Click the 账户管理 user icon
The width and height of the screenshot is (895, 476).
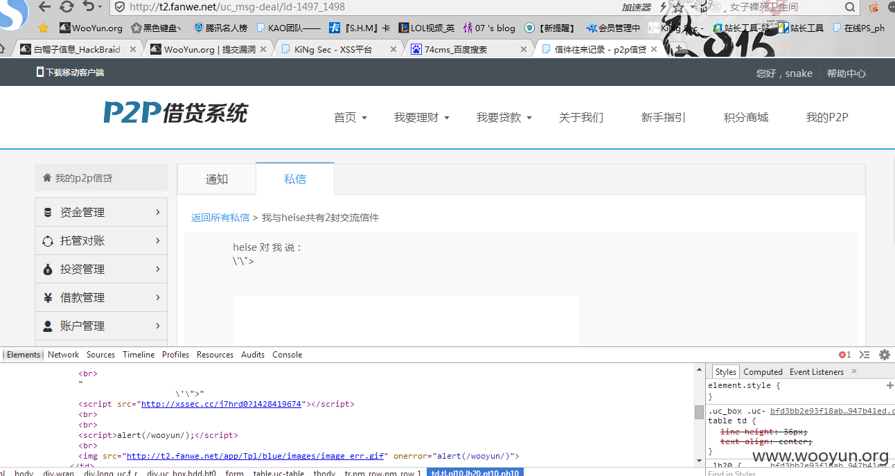point(48,326)
